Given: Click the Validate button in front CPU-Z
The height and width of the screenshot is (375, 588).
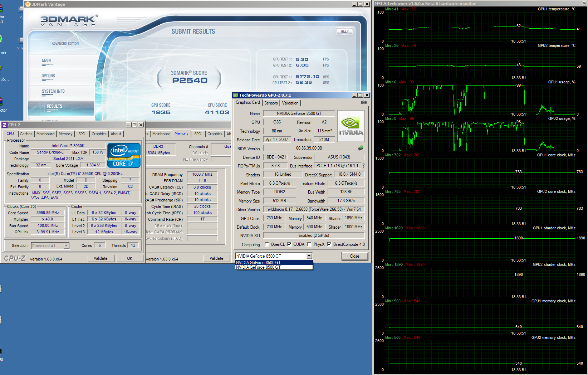Looking at the screenshot, I should pyautogui.click(x=101, y=258).
